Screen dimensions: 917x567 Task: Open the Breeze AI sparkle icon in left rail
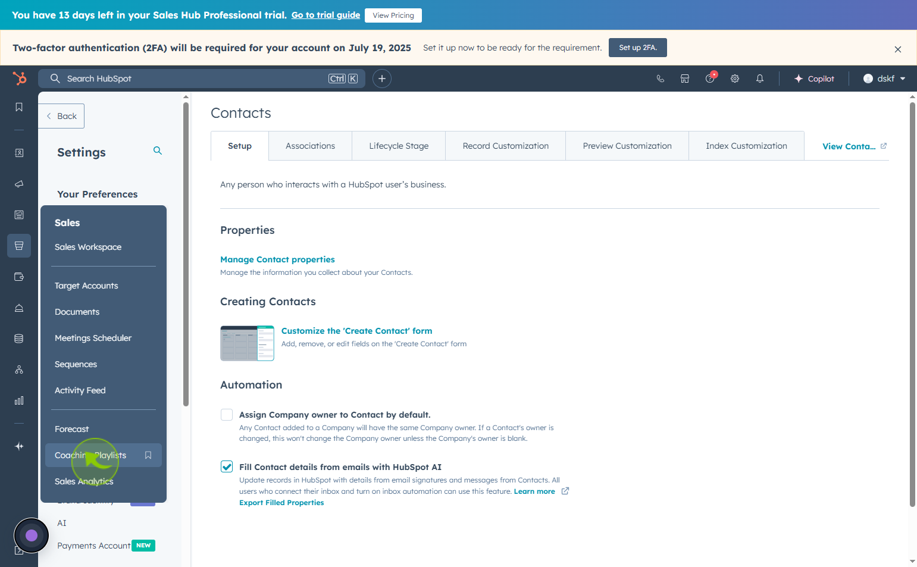tap(19, 446)
